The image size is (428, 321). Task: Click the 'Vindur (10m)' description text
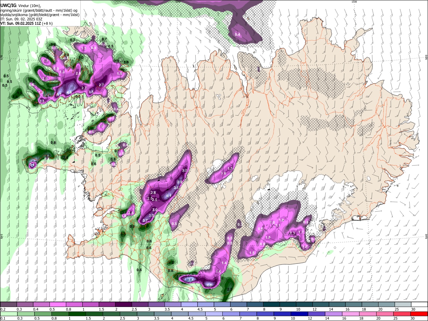[29, 5]
